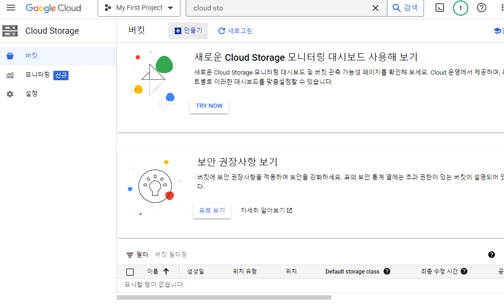Click the 표로 보기 button
This screenshot has width=504, height=304.
pos(212,211)
